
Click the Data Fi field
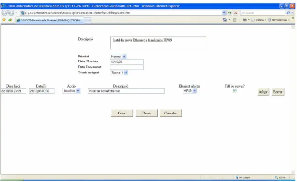pos(42,91)
